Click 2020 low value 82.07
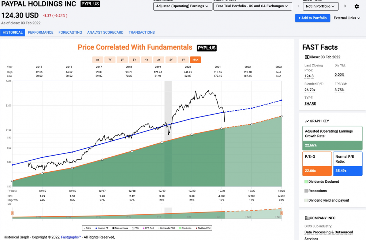This screenshot has width=366, height=240. point(188,76)
